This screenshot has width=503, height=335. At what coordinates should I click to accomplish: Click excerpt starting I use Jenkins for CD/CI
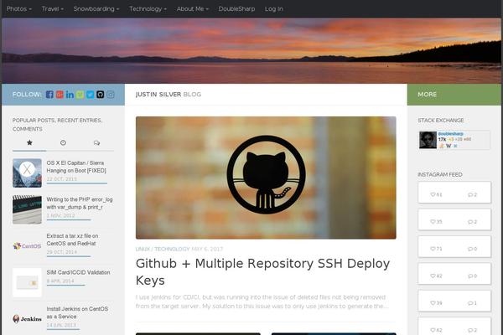click(x=262, y=301)
